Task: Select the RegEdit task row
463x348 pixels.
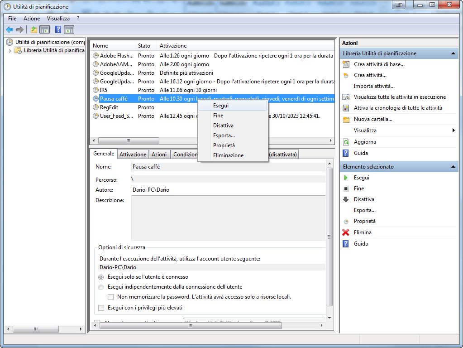Action: coord(109,107)
